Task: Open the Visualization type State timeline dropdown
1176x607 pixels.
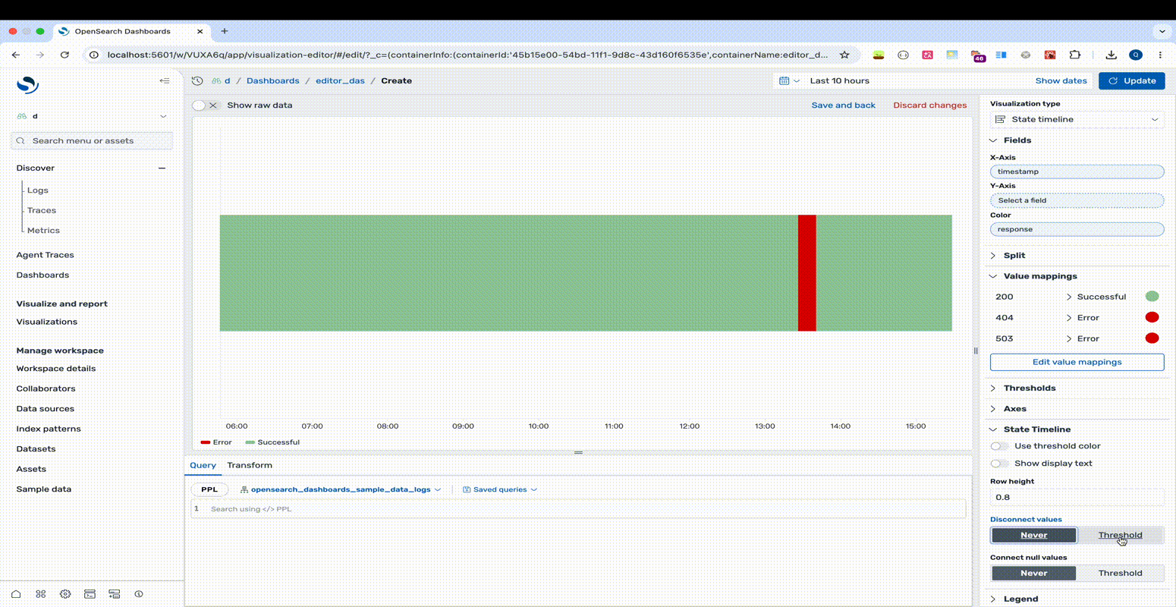Action: (x=1077, y=119)
